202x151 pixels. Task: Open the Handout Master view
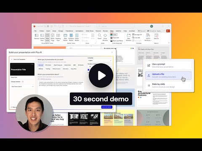click(x=71, y=37)
